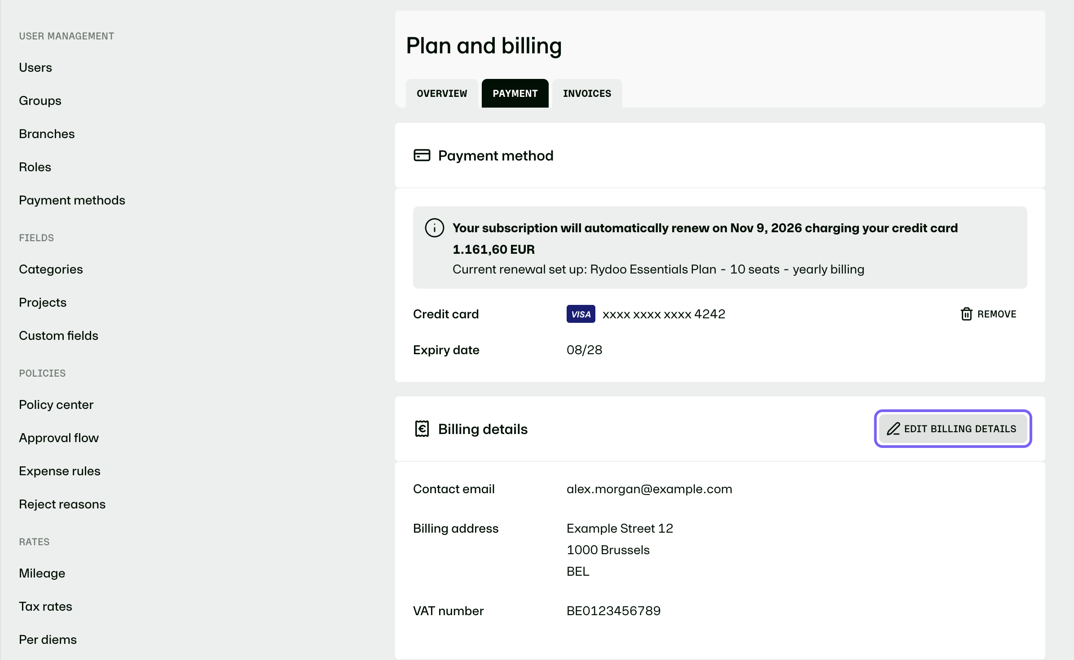Click the Plan and billing heading
The width and height of the screenshot is (1074, 660).
point(484,46)
